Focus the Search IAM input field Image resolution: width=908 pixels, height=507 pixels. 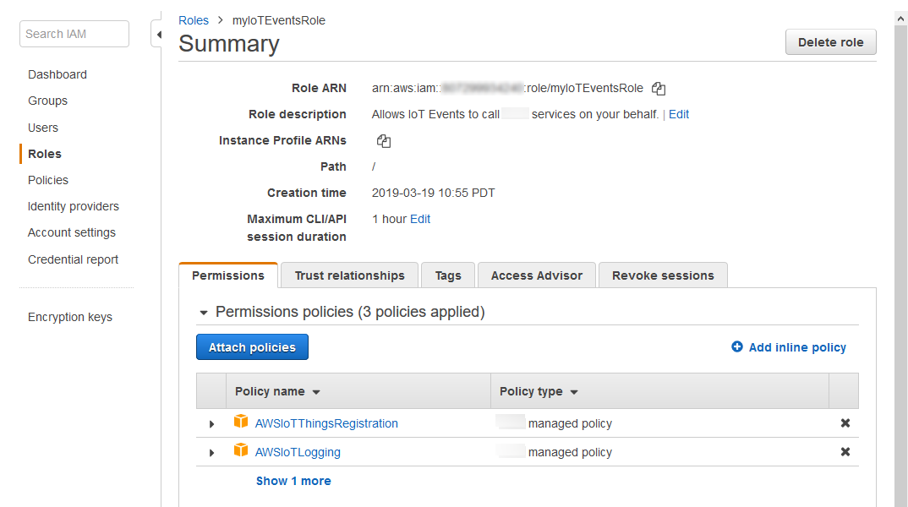[74, 34]
